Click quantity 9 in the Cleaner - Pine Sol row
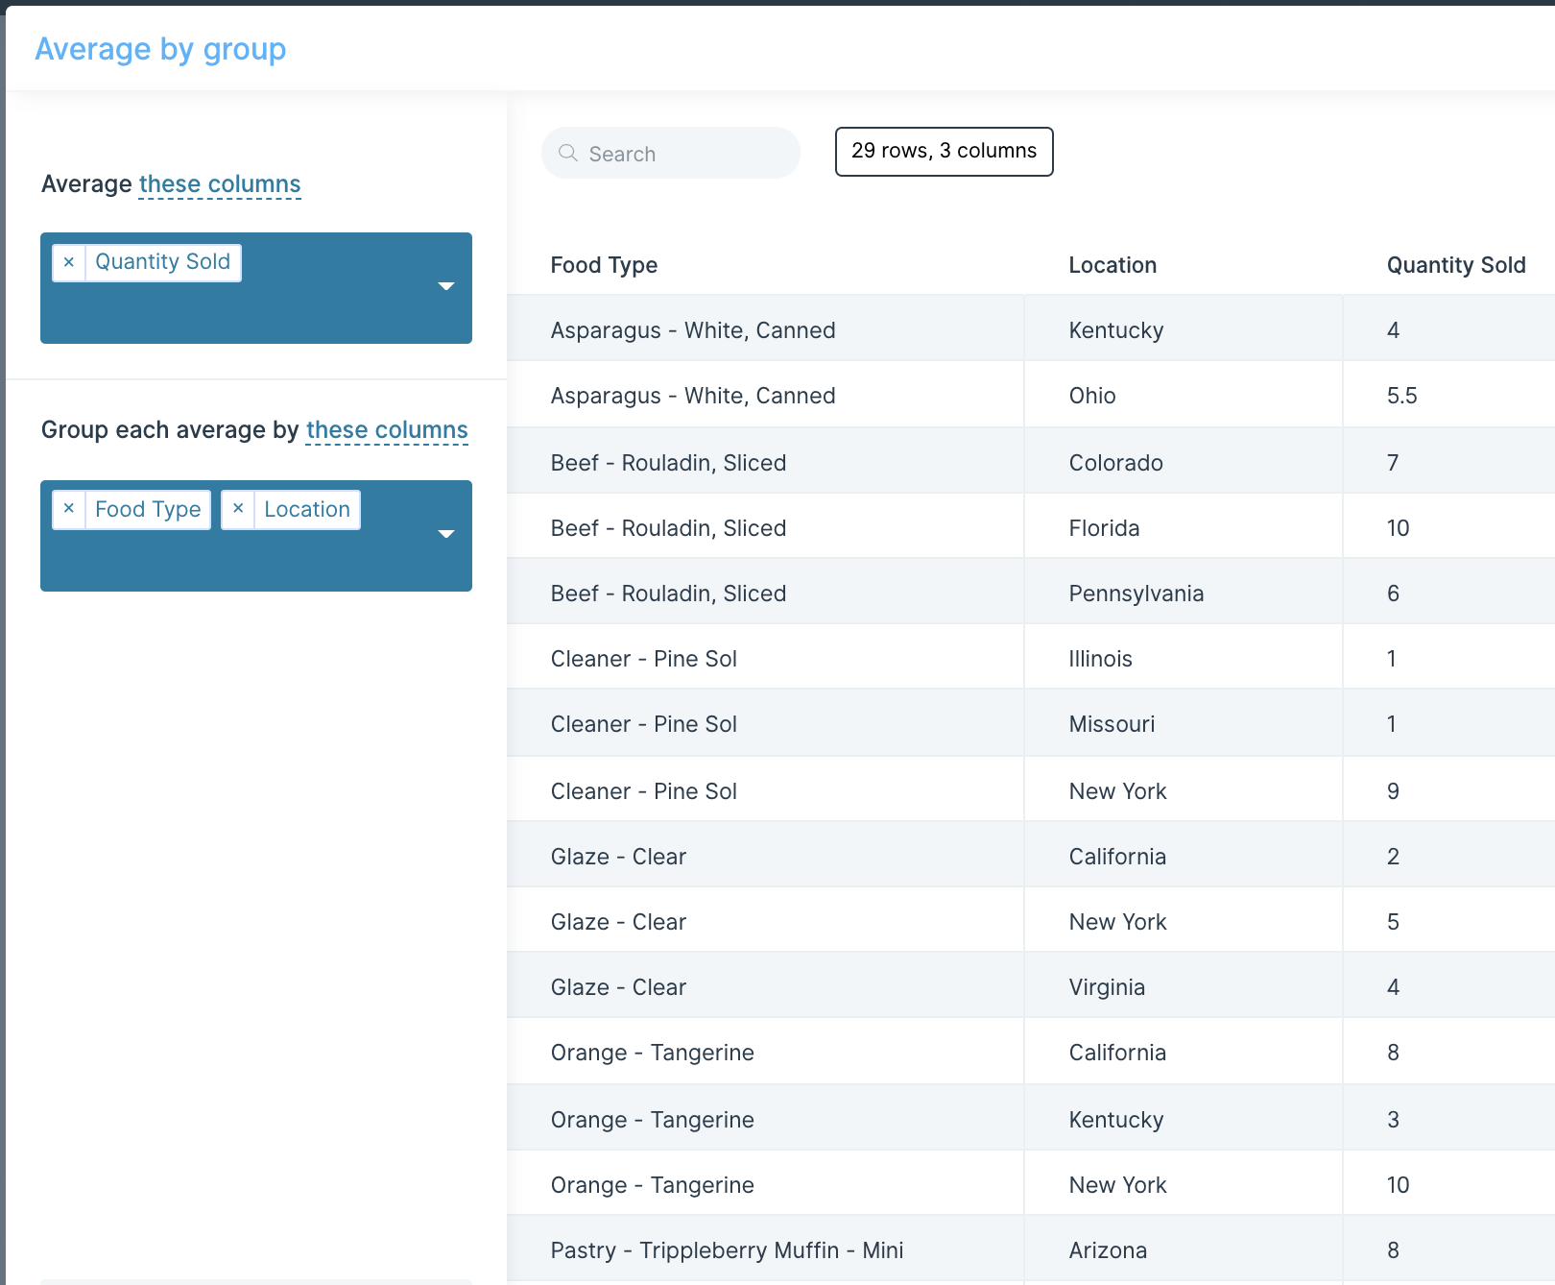1555x1285 pixels. coord(1394,791)
